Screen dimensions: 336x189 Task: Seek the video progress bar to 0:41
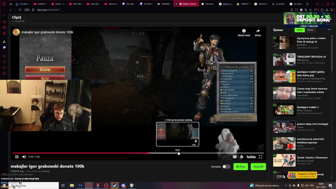click(x=178, y=153)
